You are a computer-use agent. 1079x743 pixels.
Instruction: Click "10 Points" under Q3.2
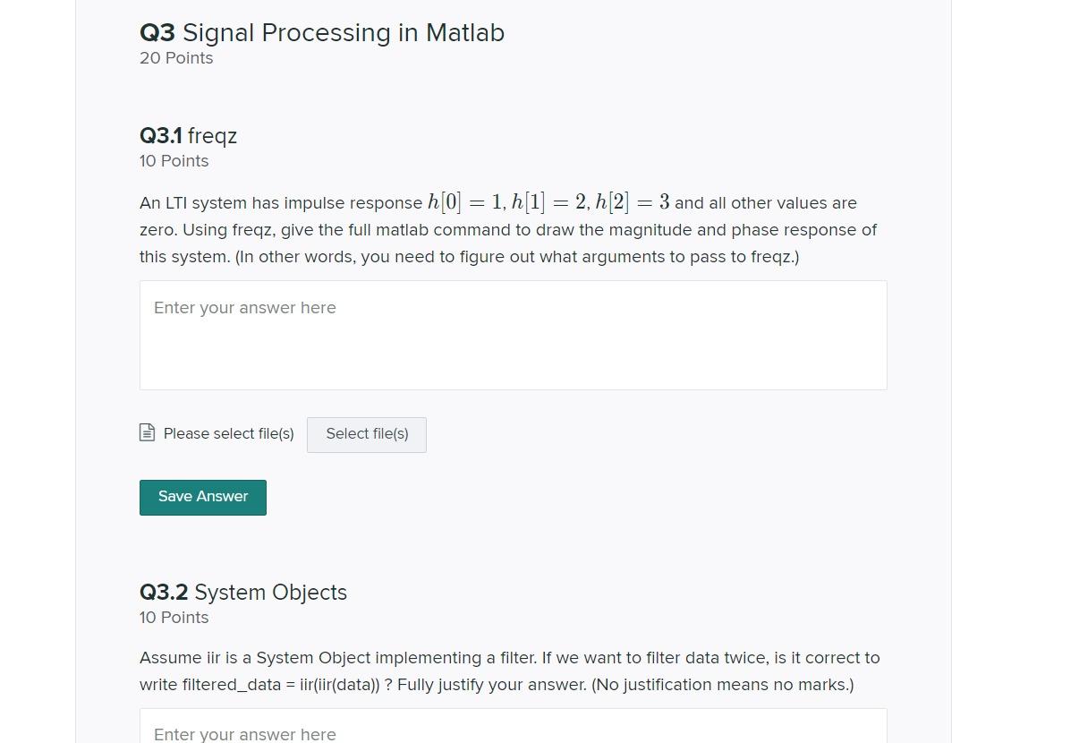click(174, 617)
